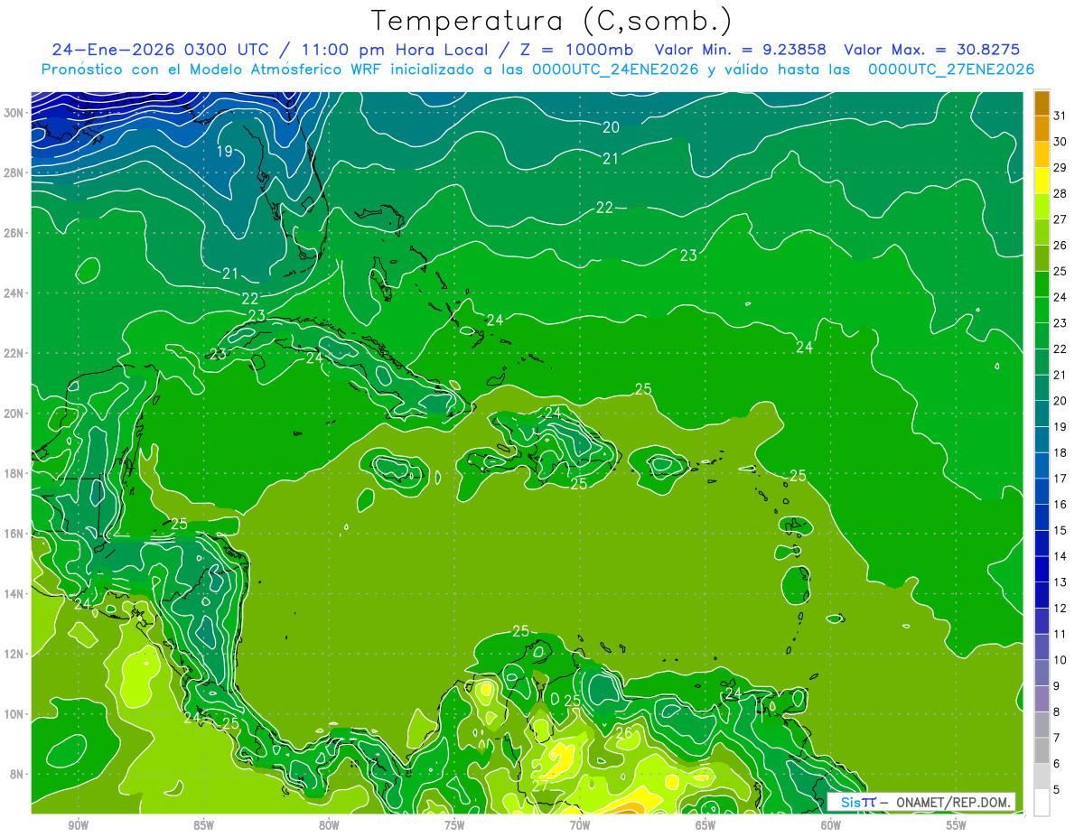Viewport: 1084px width, 837px height.
Task: Click the color scale label 15
Action: click(1060, 530)
